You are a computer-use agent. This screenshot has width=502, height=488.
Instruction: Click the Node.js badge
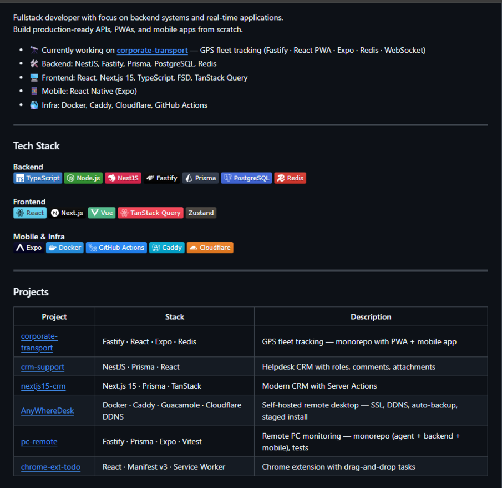click(83, 178)
